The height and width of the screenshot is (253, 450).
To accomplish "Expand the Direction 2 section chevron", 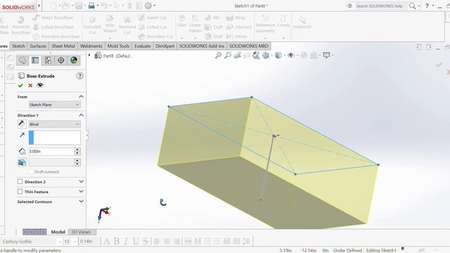I will tap(82, 181).
